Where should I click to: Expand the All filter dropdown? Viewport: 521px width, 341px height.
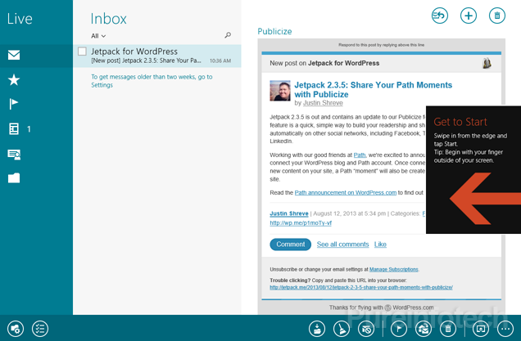pyautogui.click(x=98, y=36)
